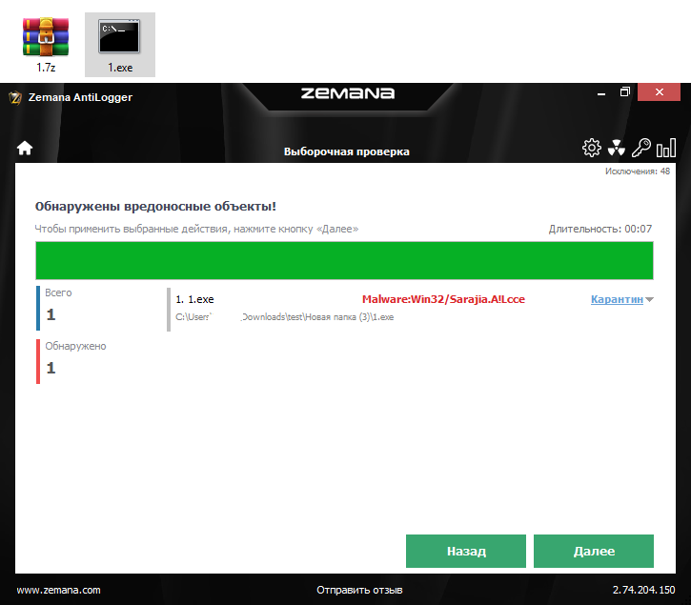Minimize the Zemana AntiLogger window
The width and height of the screenshot is (691, 605).
pos(601,92)
